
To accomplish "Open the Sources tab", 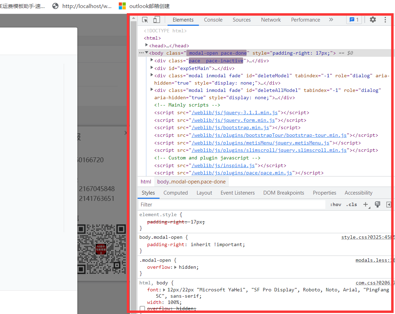I will [x=242, y=20].
